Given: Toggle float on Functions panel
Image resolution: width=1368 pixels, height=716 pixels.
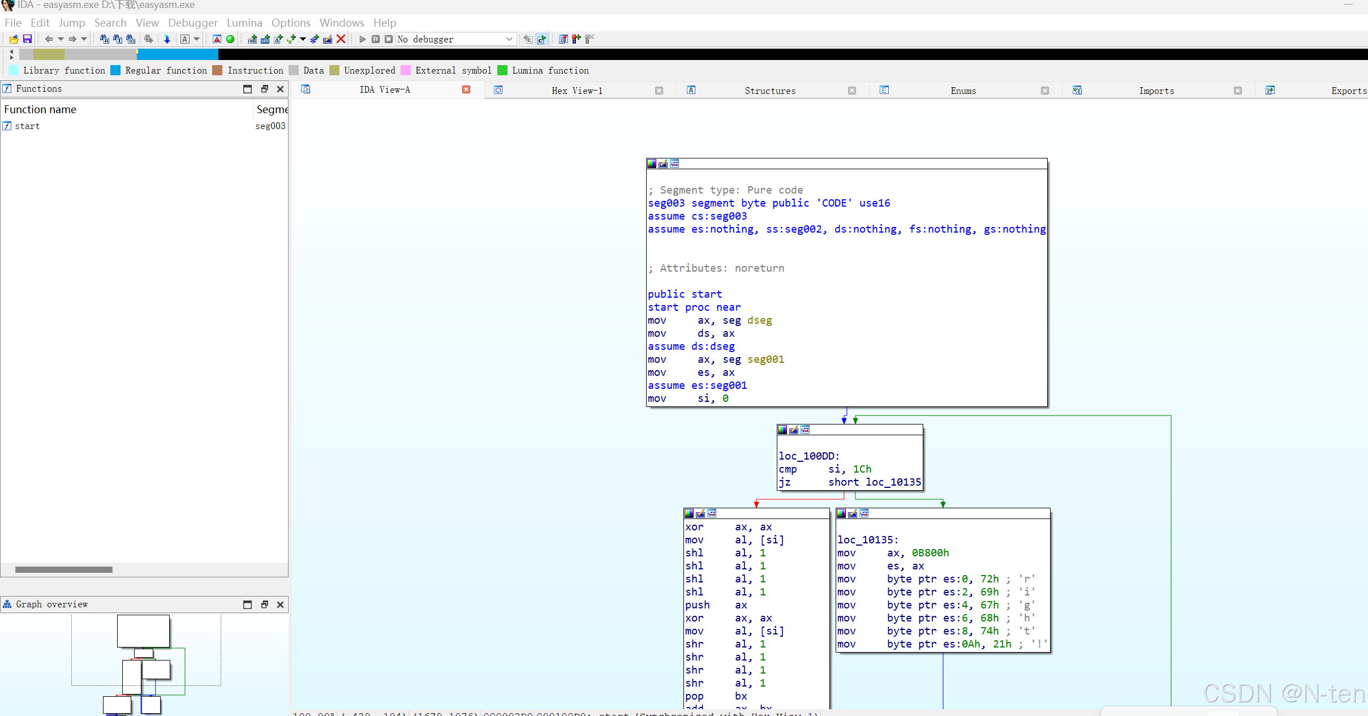Looking at the screenshot, I should 264,89.
